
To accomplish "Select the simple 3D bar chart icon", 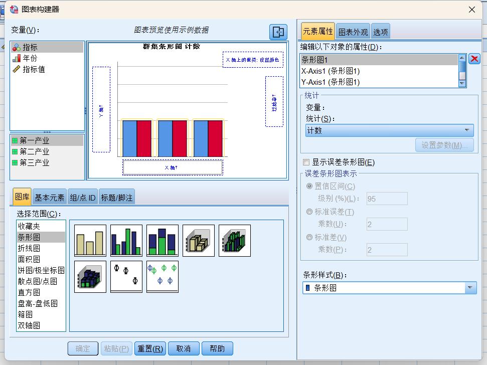I will 198,240.
